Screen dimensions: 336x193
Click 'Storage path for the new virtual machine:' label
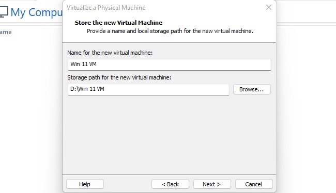click(x=119, y=77)
